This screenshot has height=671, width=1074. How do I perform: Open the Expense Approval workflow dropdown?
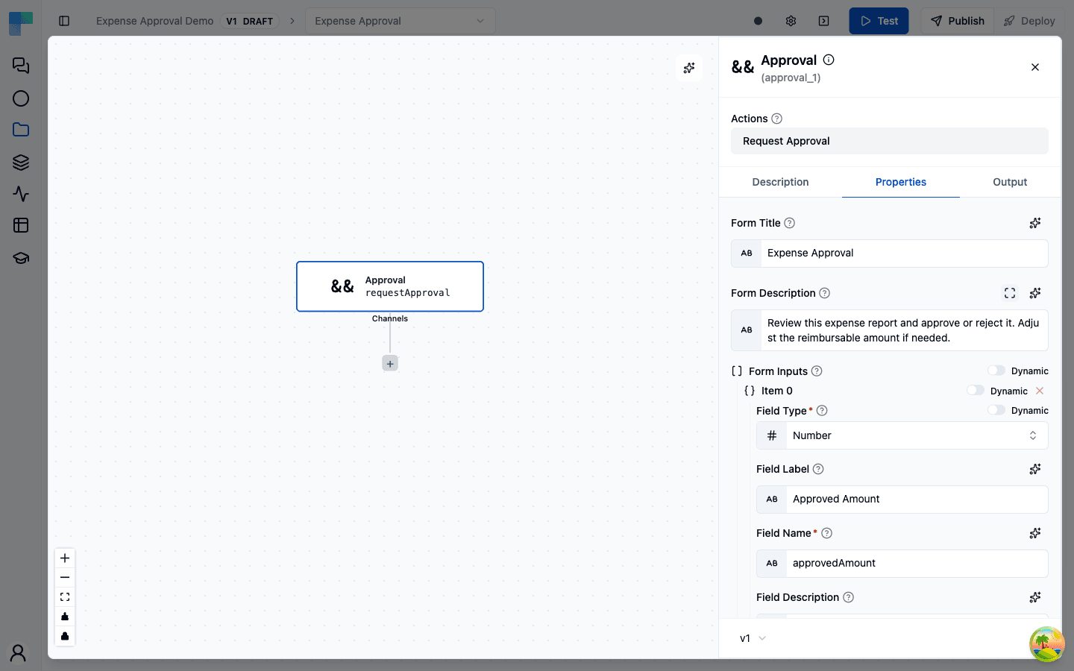tap(401, 21)
